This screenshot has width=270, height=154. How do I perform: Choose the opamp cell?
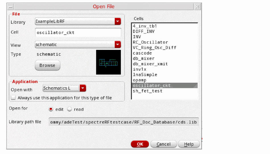(x=140, y=80)
